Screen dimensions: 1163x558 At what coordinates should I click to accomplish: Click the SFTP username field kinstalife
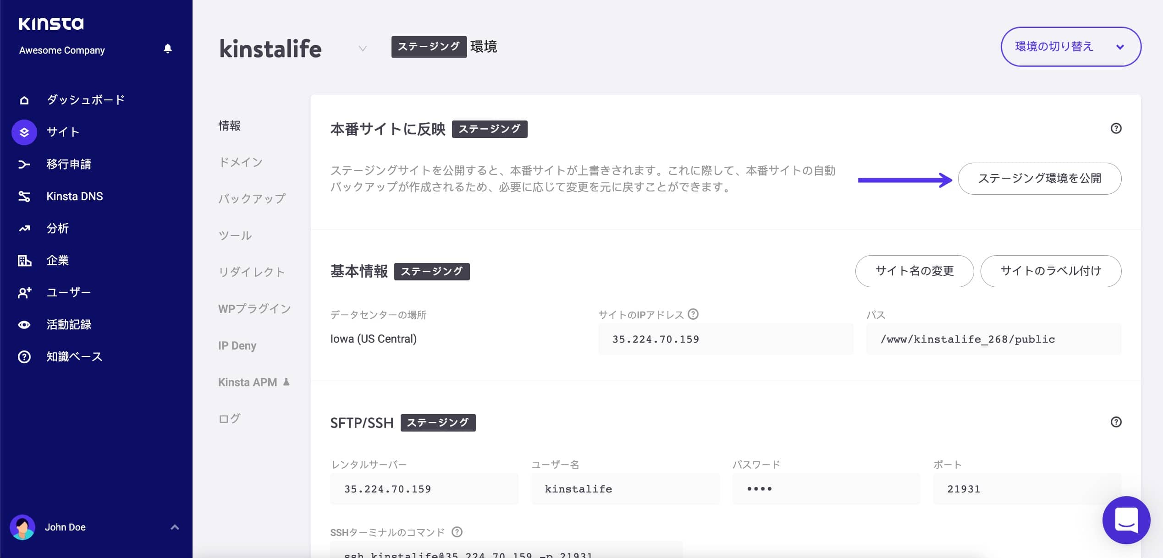pos(625,489)
